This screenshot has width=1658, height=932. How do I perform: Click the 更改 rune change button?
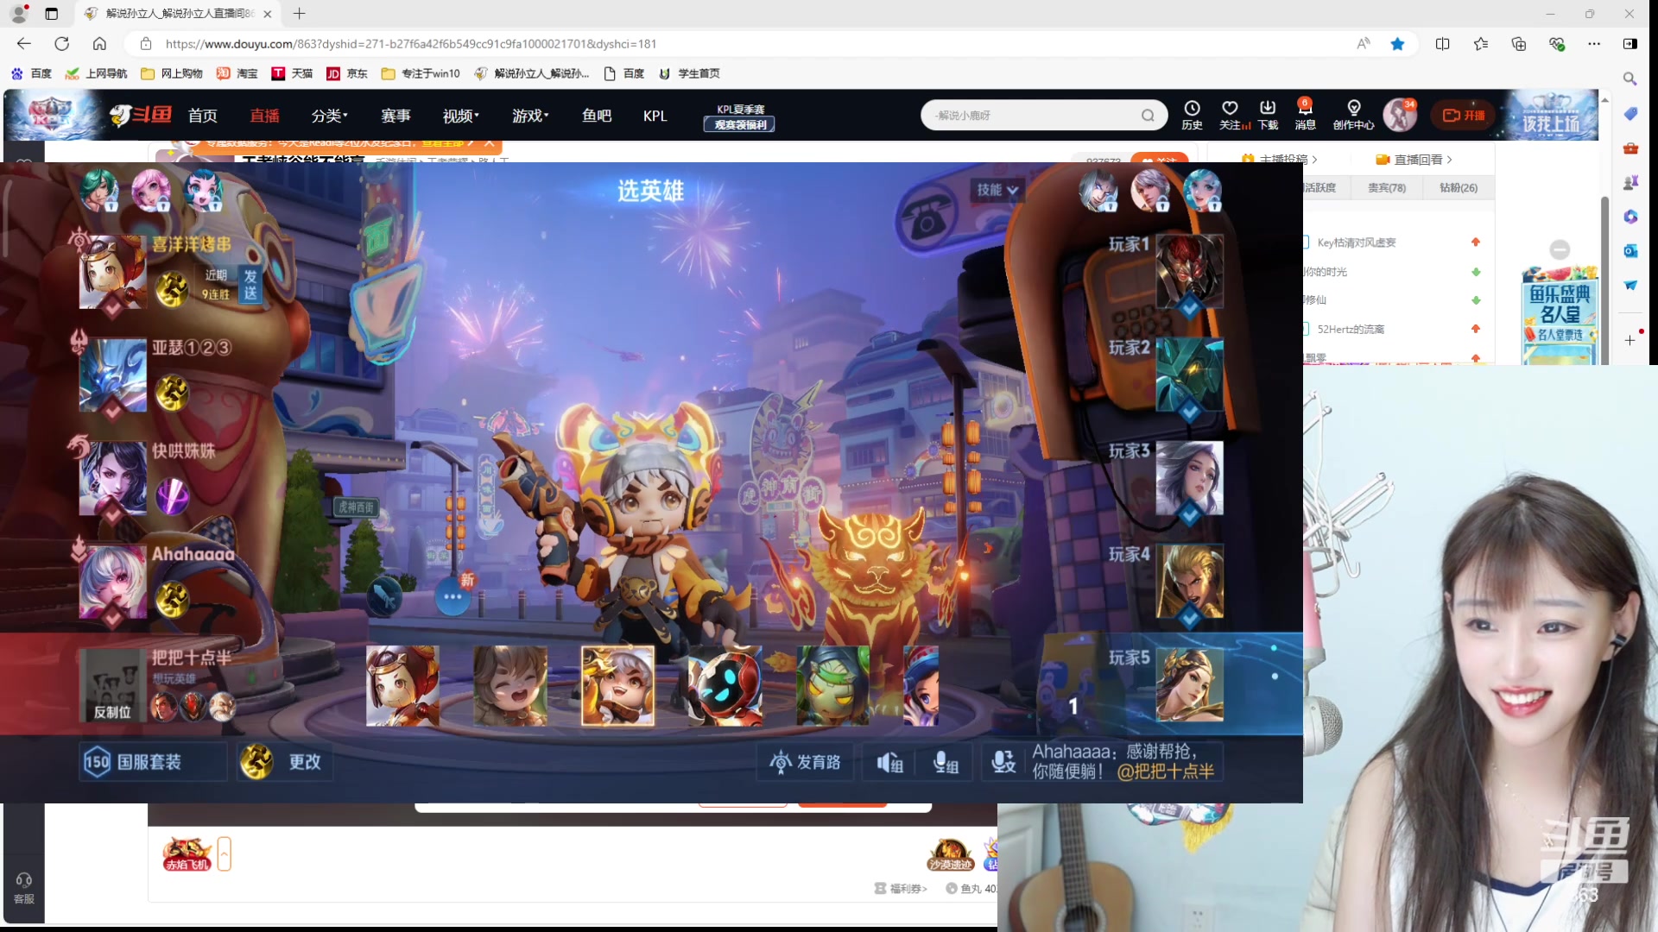(x=283, y=762)
